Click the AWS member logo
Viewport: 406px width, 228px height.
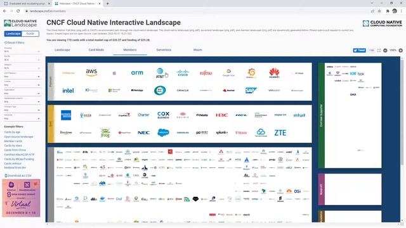click(91, 73)
